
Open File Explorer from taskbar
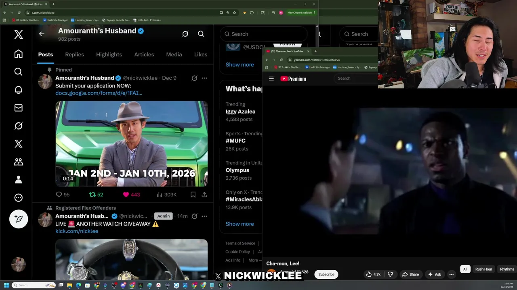70,285
